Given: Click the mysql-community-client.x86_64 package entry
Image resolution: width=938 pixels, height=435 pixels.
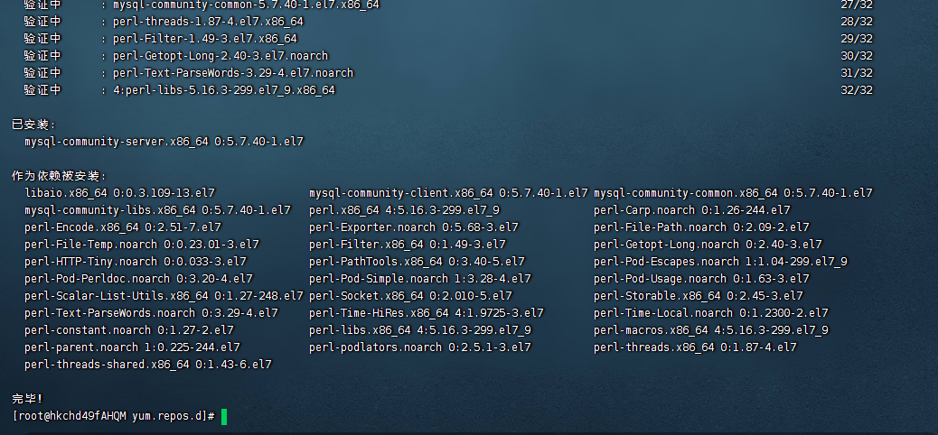Looking at the screenshot, I should (448, 193).
